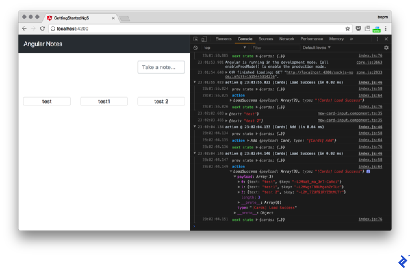Image resolution: width=410 pixels, height=268 pixels.
Task: Switch to the Network tab
Action: coord(287,39)
